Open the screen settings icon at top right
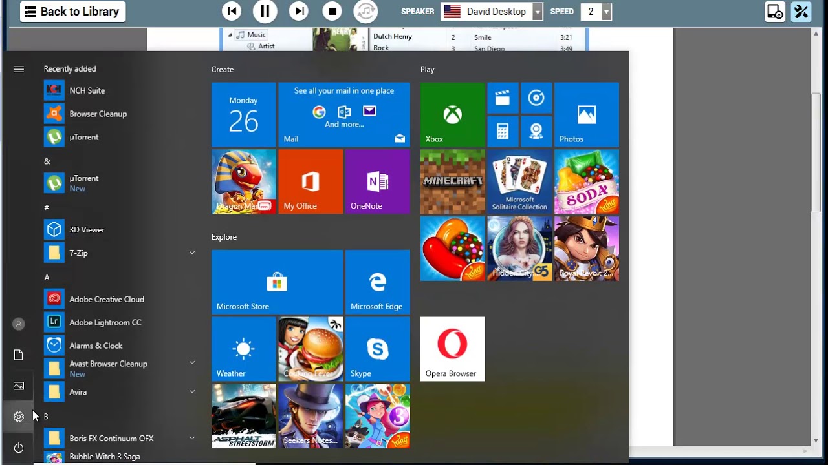The width and height of the screenshot is (828, 465). (x=775, y=12)
